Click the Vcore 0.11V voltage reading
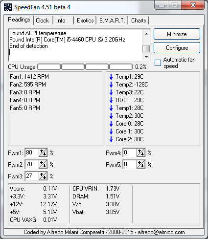The width and height of the screenshot is (208, 239). 33,189
